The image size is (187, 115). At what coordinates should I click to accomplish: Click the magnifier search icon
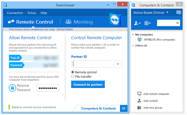coord(178,23)
